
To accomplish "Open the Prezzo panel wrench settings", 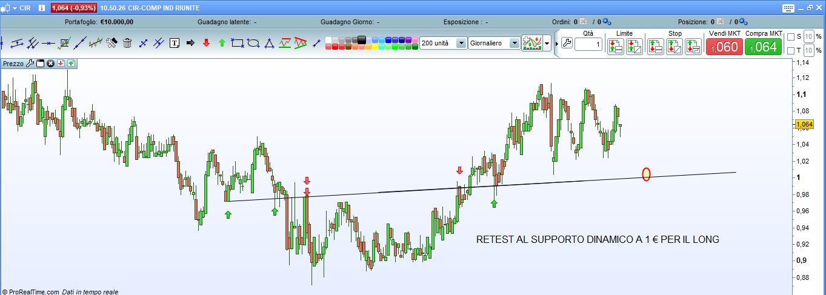I will click(30, 63).
